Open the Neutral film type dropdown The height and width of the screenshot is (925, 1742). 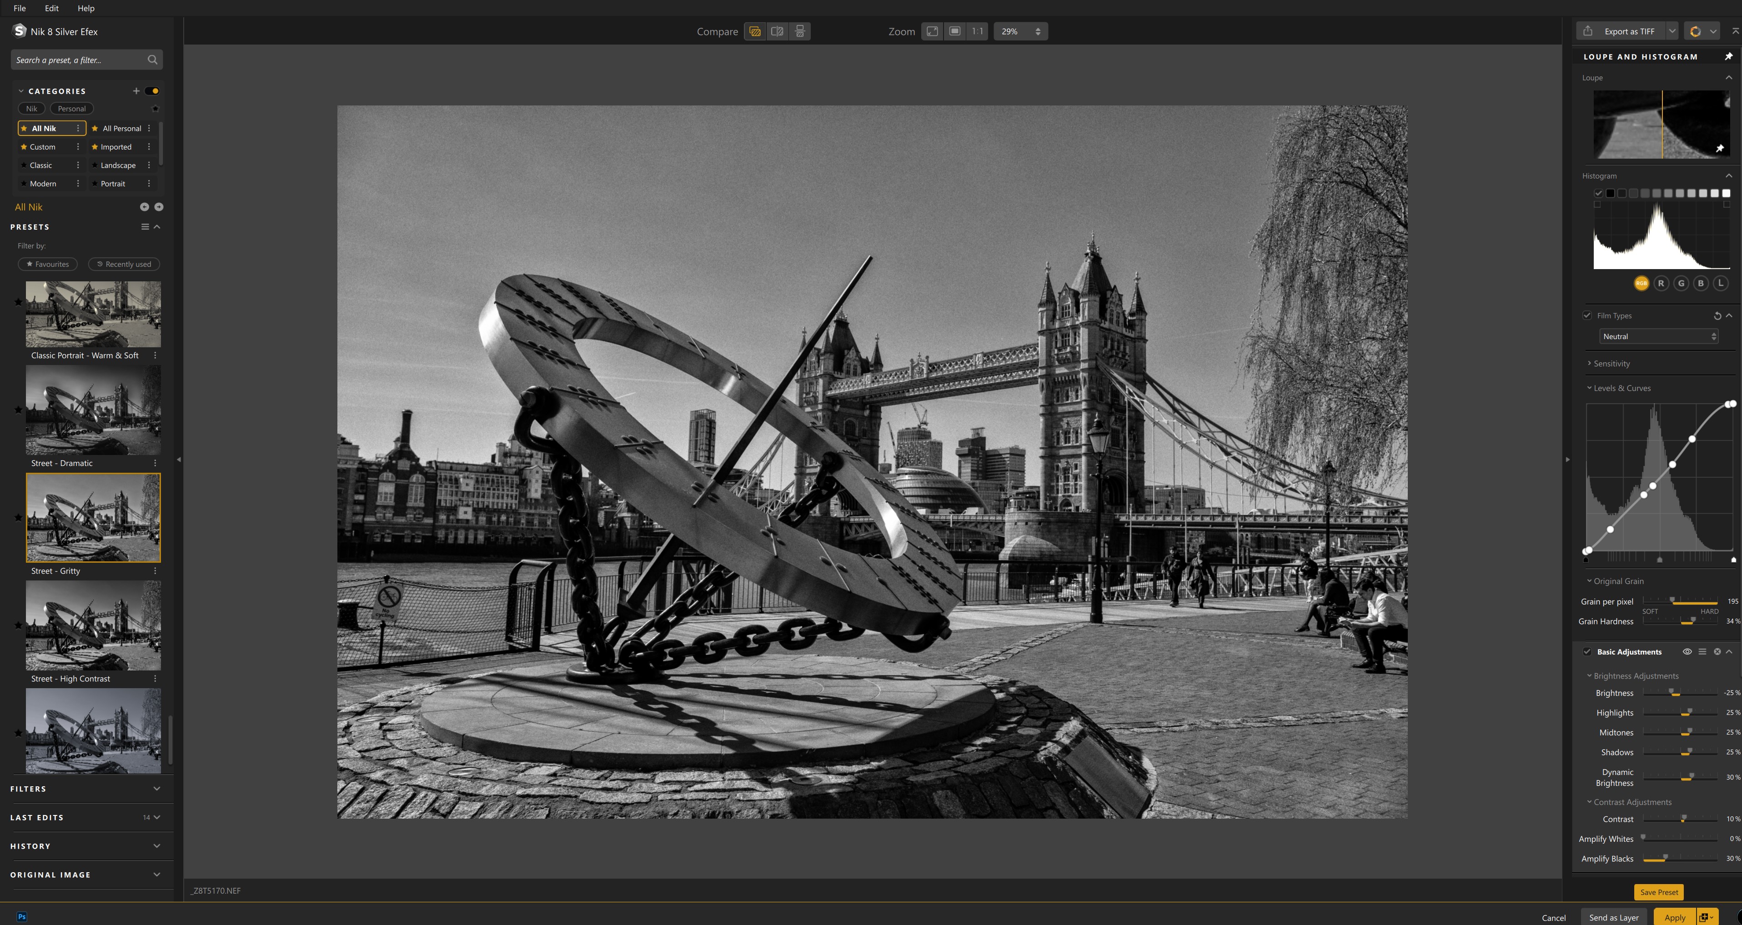[1658, 336]
